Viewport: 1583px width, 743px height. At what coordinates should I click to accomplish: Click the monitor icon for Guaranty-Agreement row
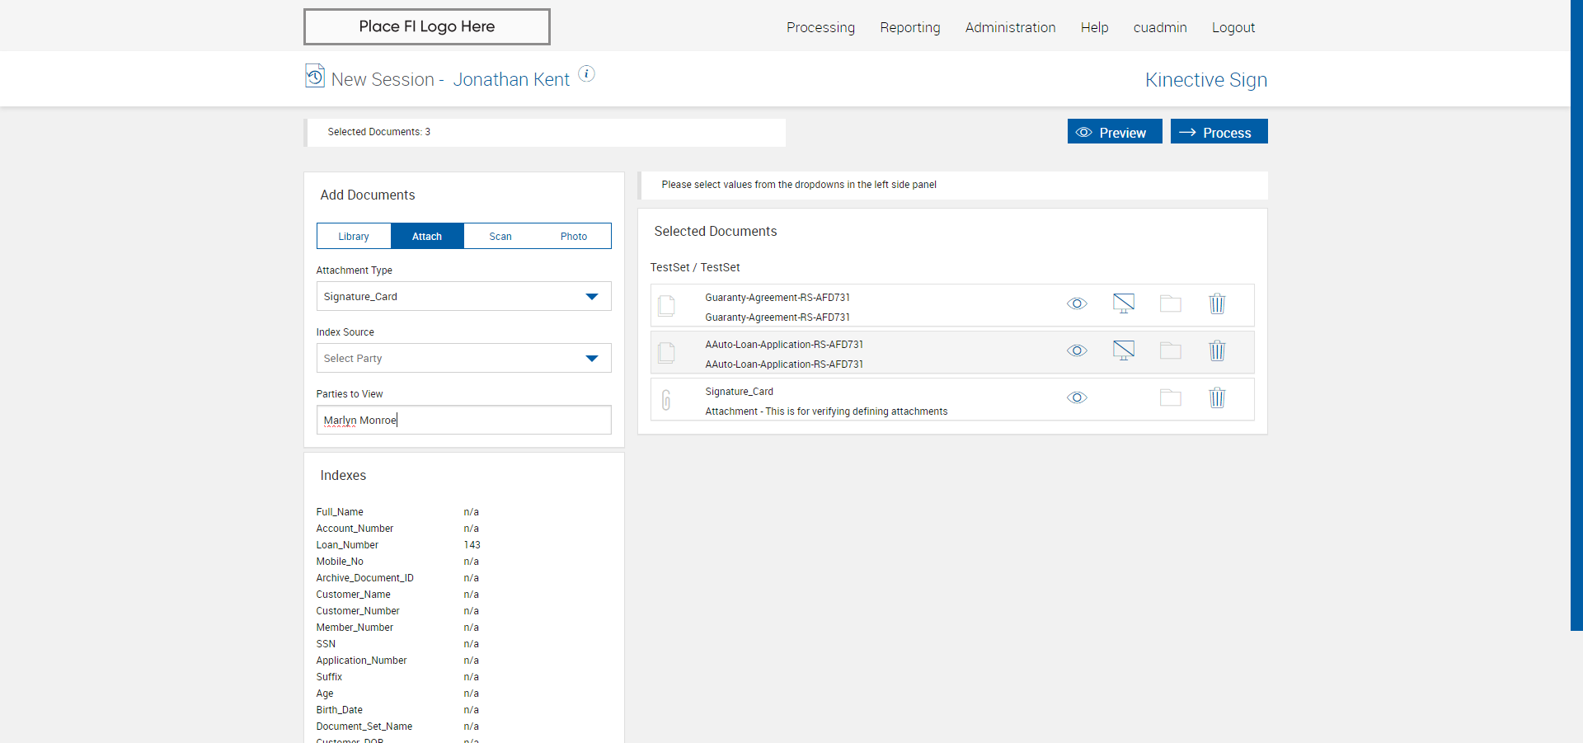point(1123,303)
